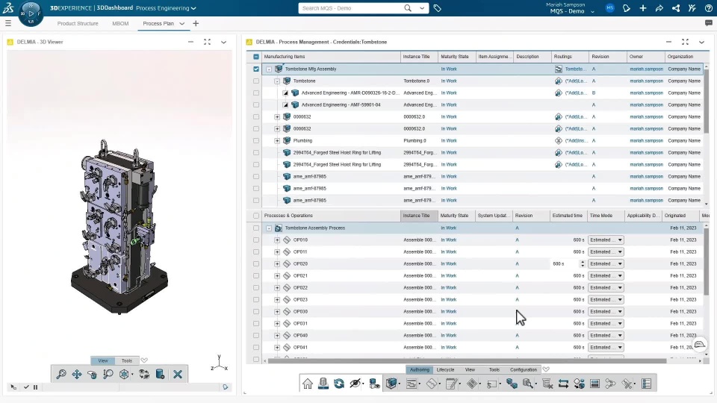Open the Configuration toolbar tab
The image size is (717, 403).
pos(523,369)
